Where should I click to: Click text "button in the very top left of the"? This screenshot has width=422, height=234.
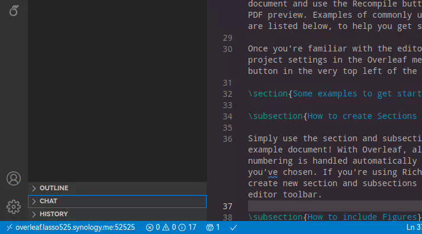pos(333,71)
